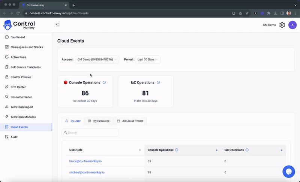
Task: Switch to the All Cloud Events tab
Action: pyautogui.click(x=130, y=121)
